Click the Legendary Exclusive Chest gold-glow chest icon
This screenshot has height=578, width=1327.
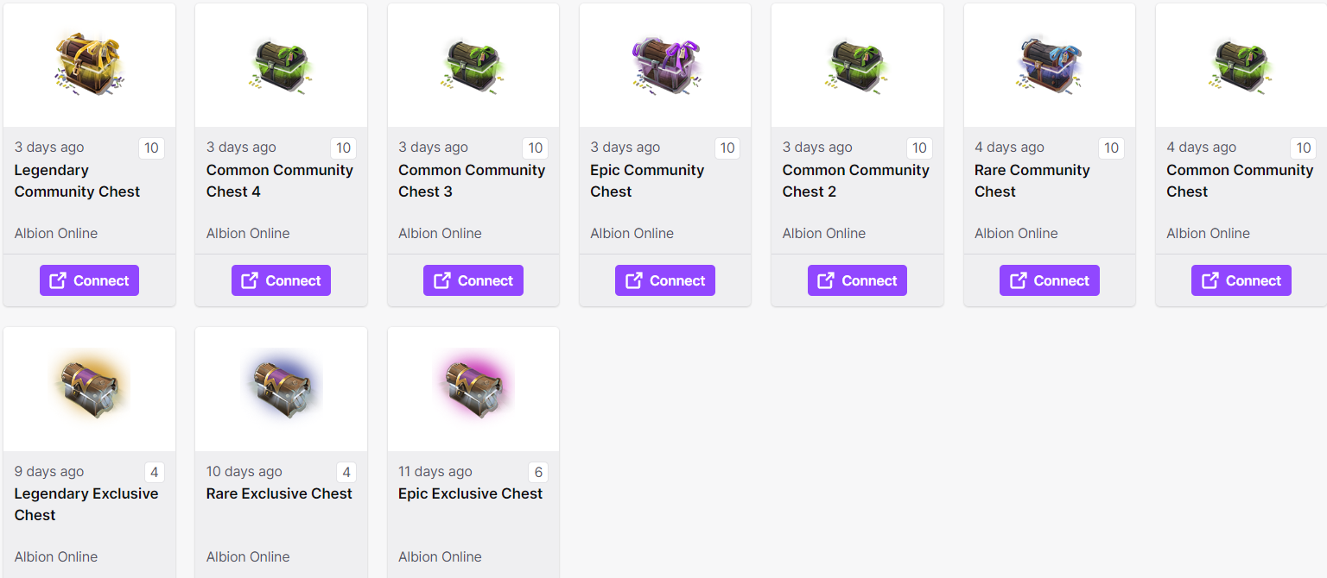(x=89, y=388)
